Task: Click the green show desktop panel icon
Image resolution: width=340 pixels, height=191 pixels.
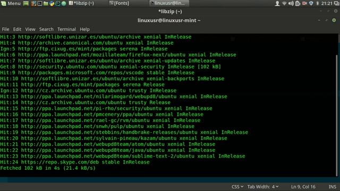Action: (x=26, y=3)
